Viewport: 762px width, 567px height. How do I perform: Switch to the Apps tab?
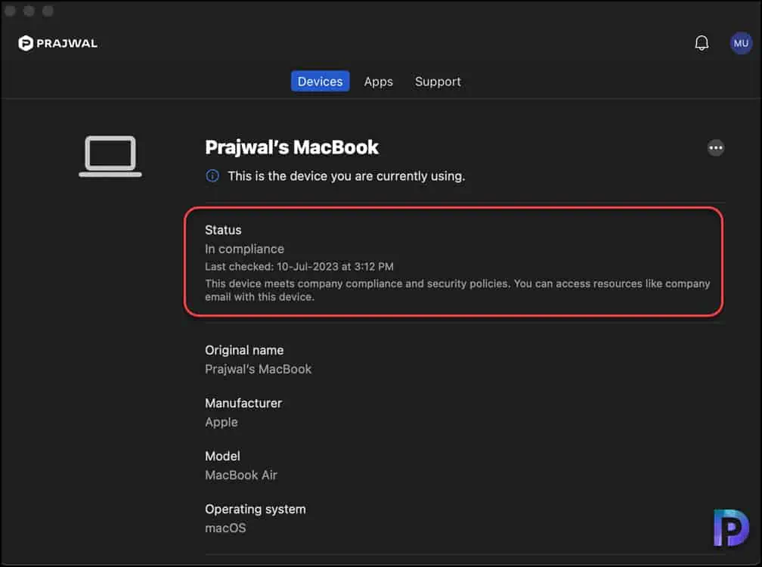378,81
